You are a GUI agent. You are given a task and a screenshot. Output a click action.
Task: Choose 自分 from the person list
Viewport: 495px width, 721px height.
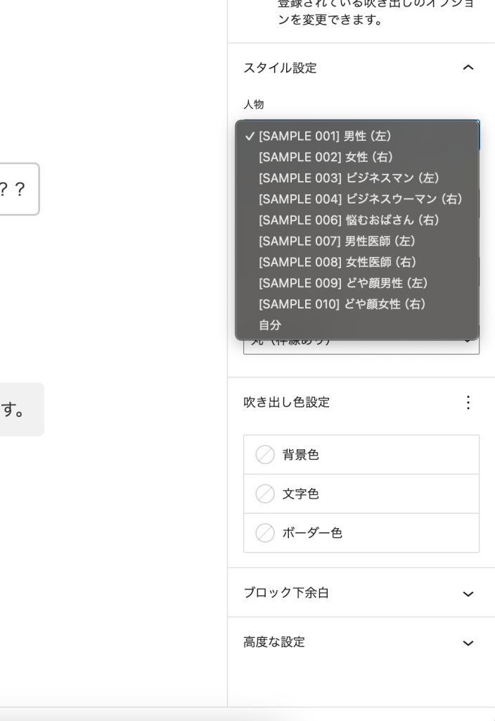pyautogui.click(x=270, y=325)
